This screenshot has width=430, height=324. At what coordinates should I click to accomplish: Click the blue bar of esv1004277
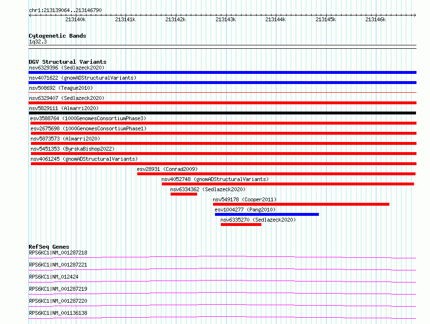[267, 214]
